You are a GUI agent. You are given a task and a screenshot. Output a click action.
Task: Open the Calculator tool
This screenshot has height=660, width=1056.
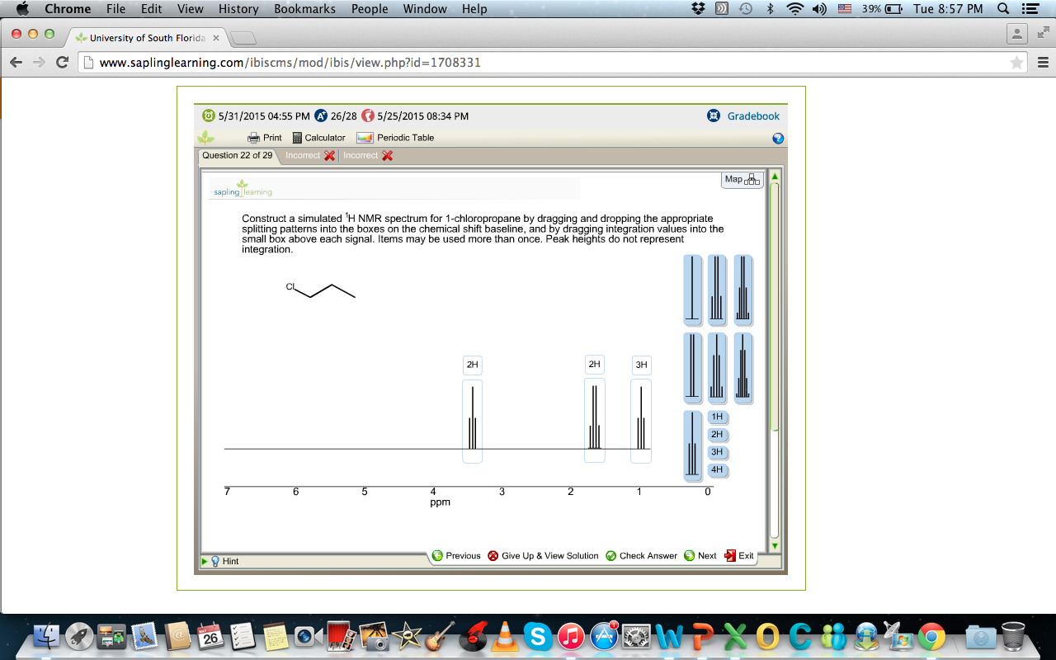(x=318, y=138)
